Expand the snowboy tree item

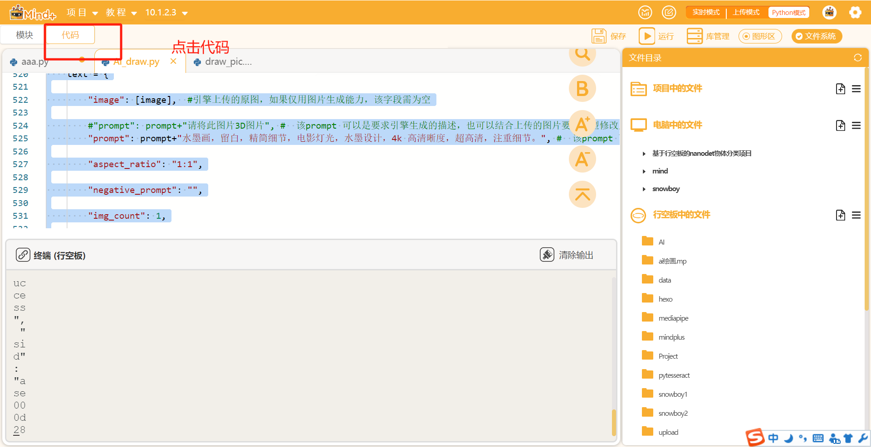pos(644,189)
